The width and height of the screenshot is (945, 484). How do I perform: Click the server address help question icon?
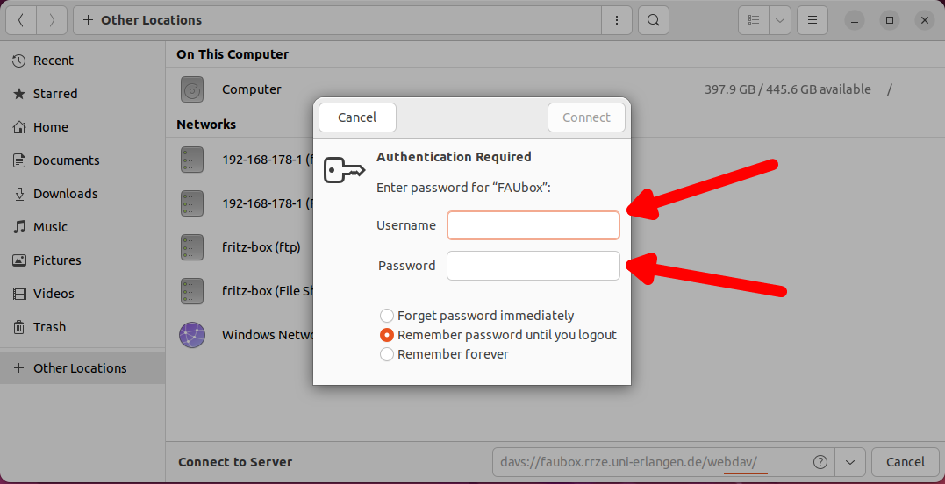(820, 462)
